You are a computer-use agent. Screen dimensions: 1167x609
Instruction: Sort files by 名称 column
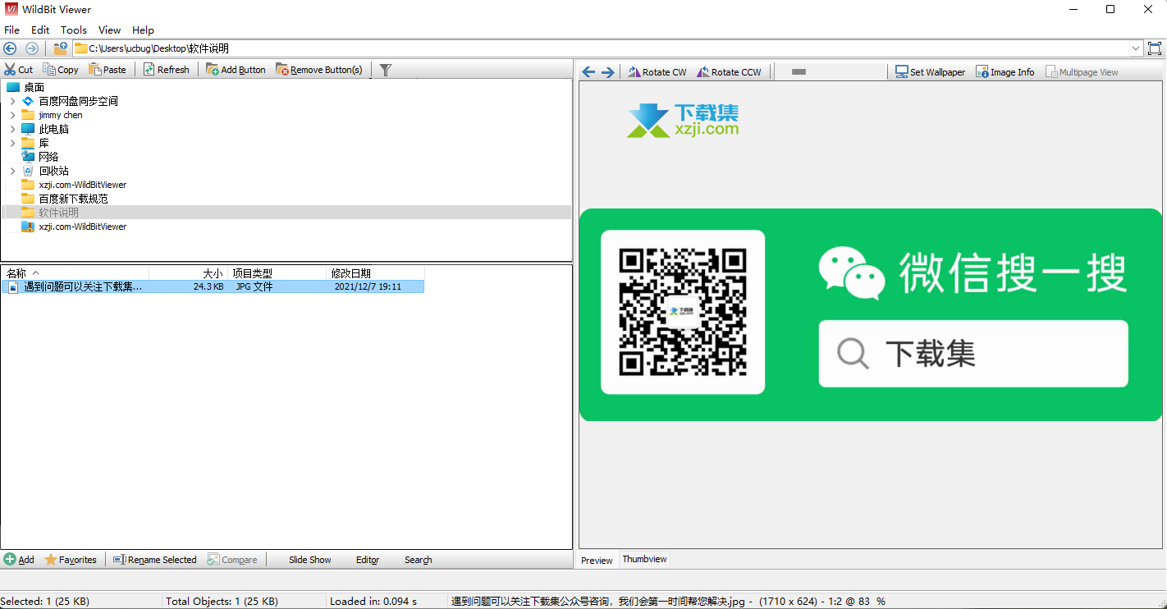(x=75, y=273)
